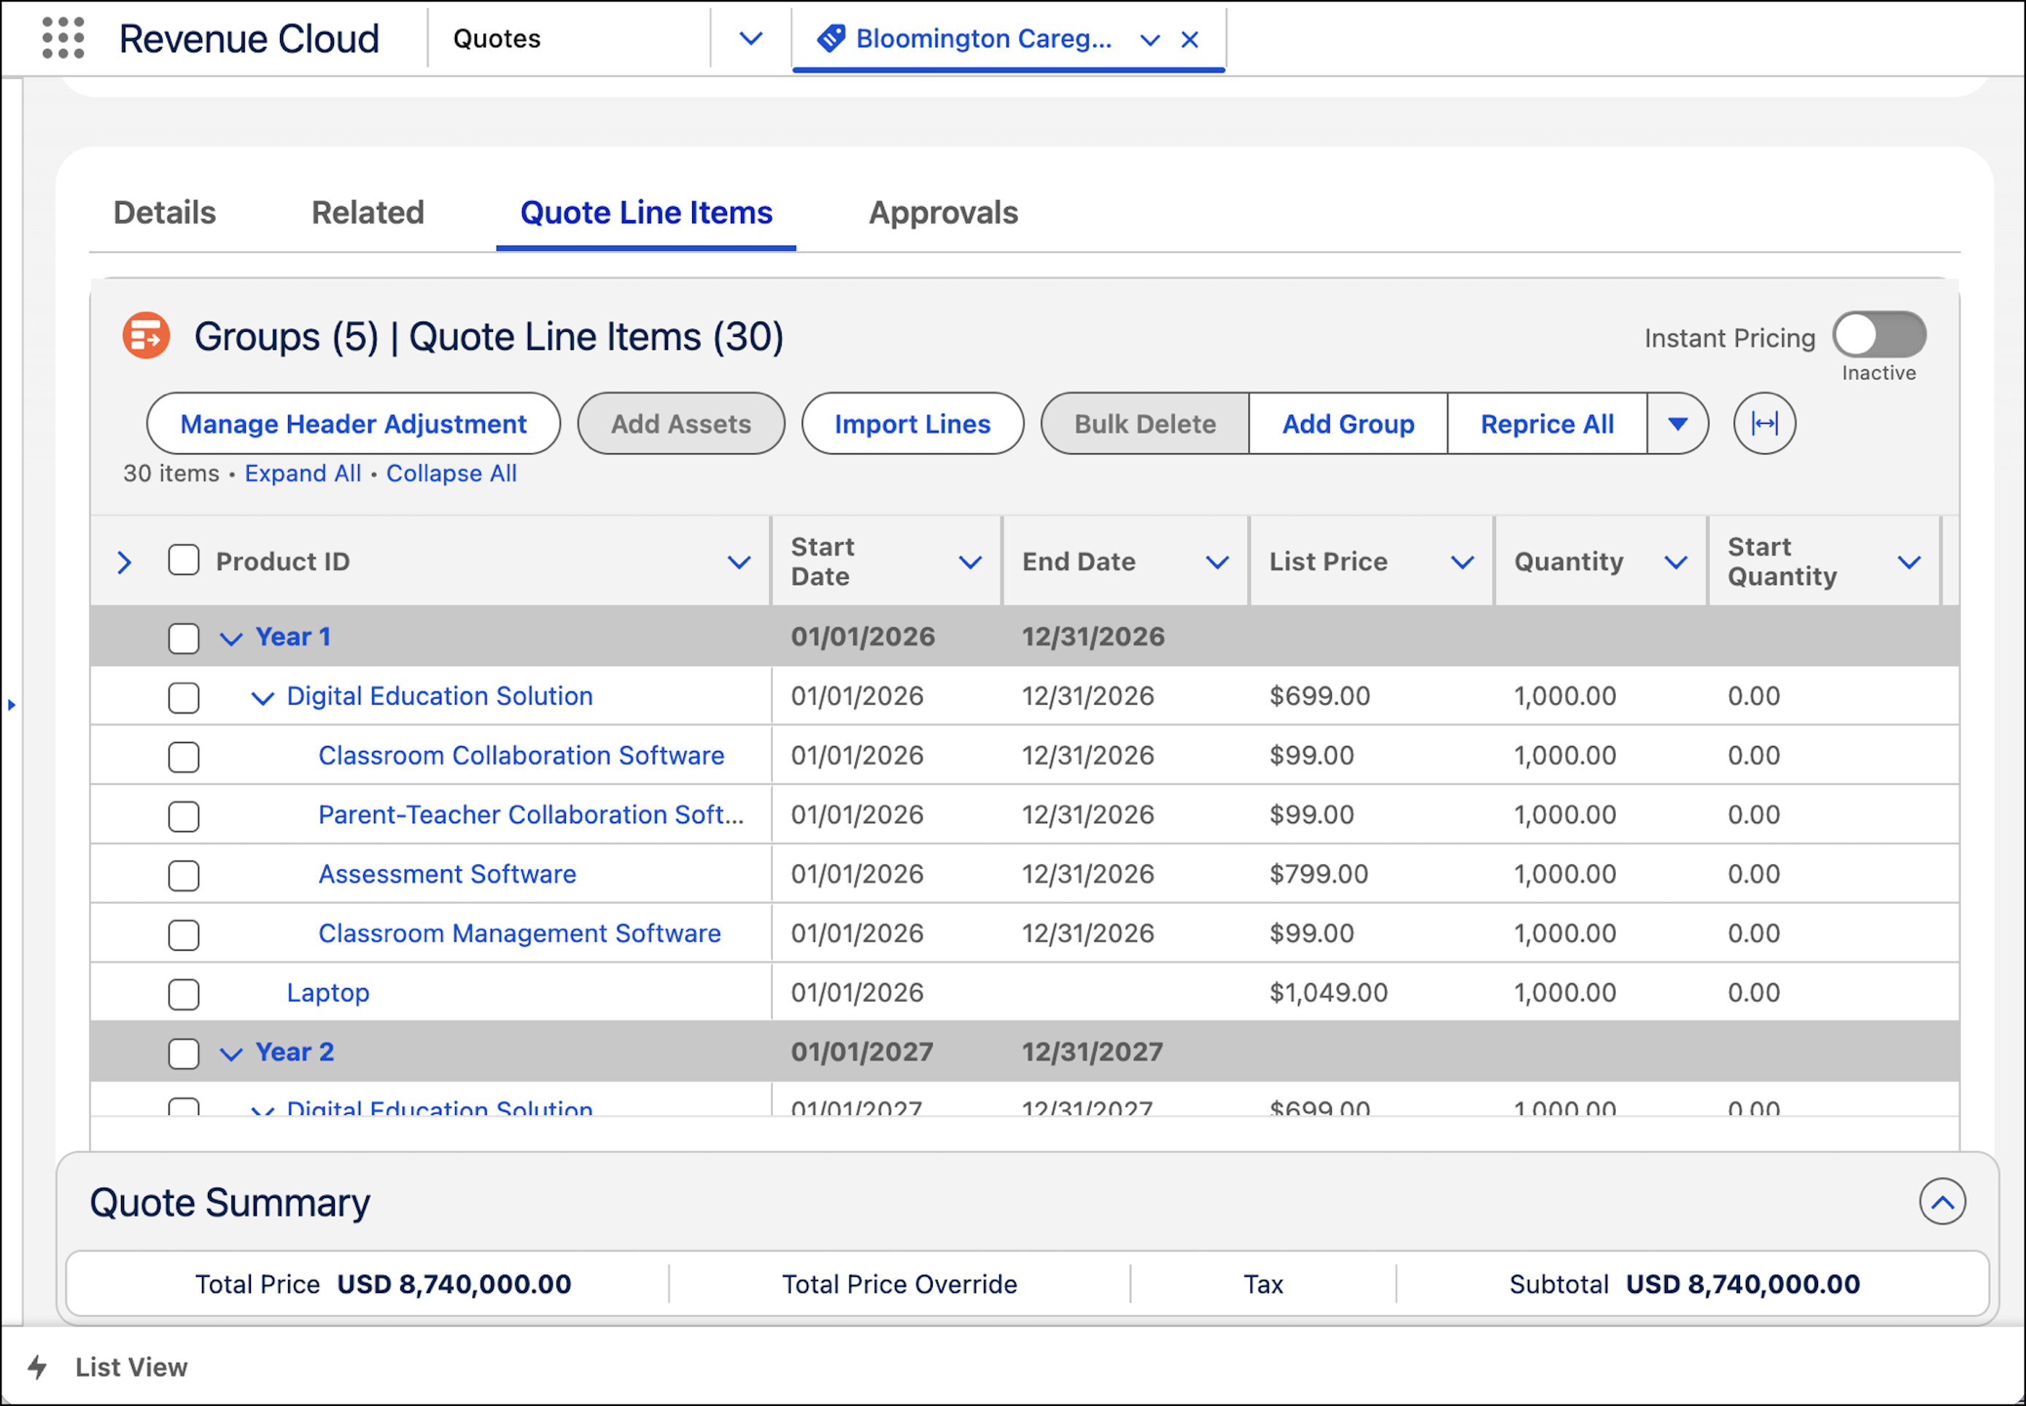Screen dimensions: 2026x1406
Task: Click the List View lightning bolt icon
Action: coord(38,1367)
